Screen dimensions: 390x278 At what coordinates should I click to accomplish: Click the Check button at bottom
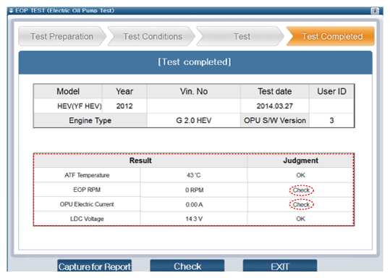click(187, 266)
